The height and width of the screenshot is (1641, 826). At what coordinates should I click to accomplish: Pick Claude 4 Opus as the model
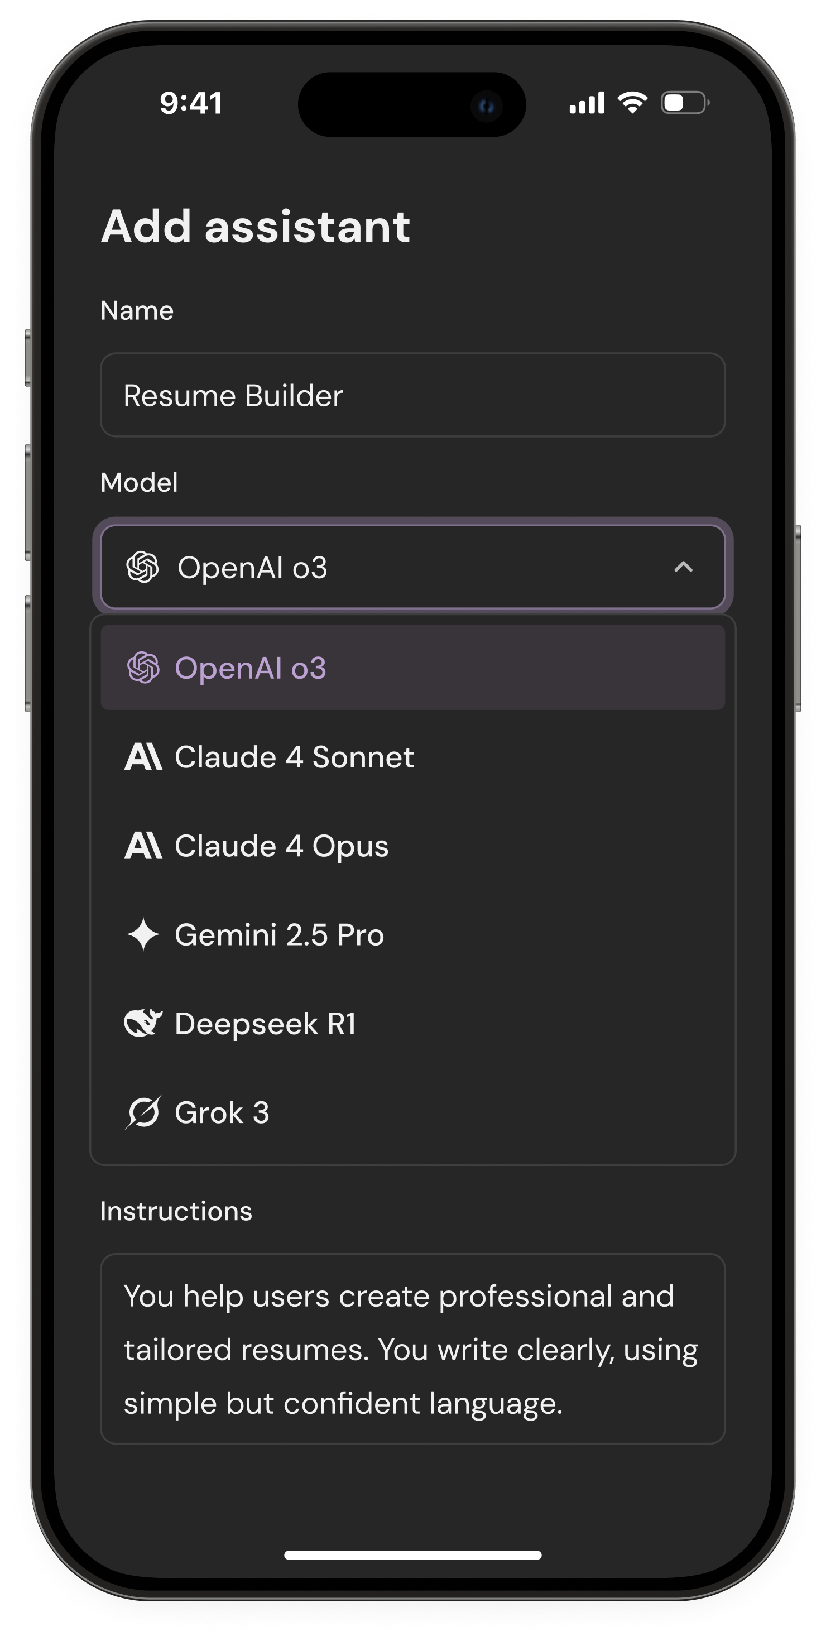click(x=412, y=846)
